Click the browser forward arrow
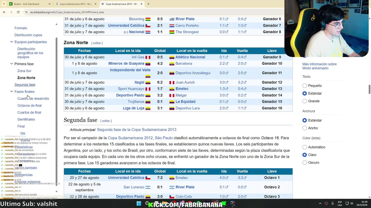Viewport: 371px width, 208px height. pos(11,12)
